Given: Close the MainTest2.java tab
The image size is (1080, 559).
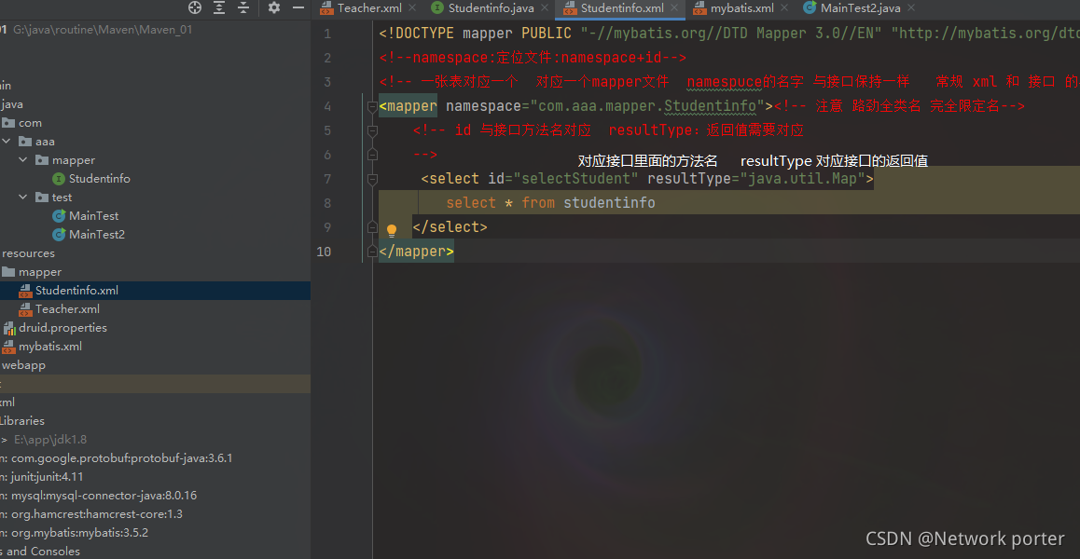Looking at the screenshot, I should pos(911,8).
